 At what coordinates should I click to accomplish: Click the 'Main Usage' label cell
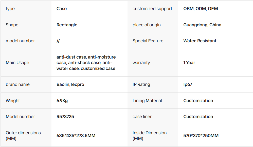[x=17, y=63]
